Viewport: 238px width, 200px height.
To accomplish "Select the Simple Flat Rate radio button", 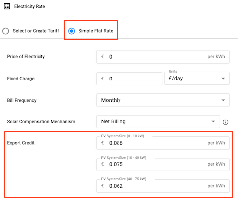I will (72, 31).
